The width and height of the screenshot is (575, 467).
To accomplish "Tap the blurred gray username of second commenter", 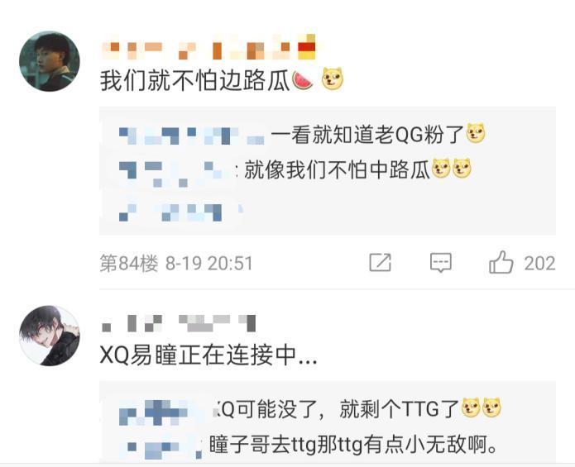I will pos(178,323).
